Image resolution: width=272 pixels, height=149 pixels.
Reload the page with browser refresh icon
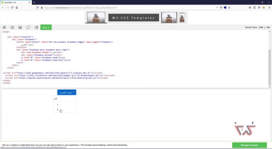[12, 7]
